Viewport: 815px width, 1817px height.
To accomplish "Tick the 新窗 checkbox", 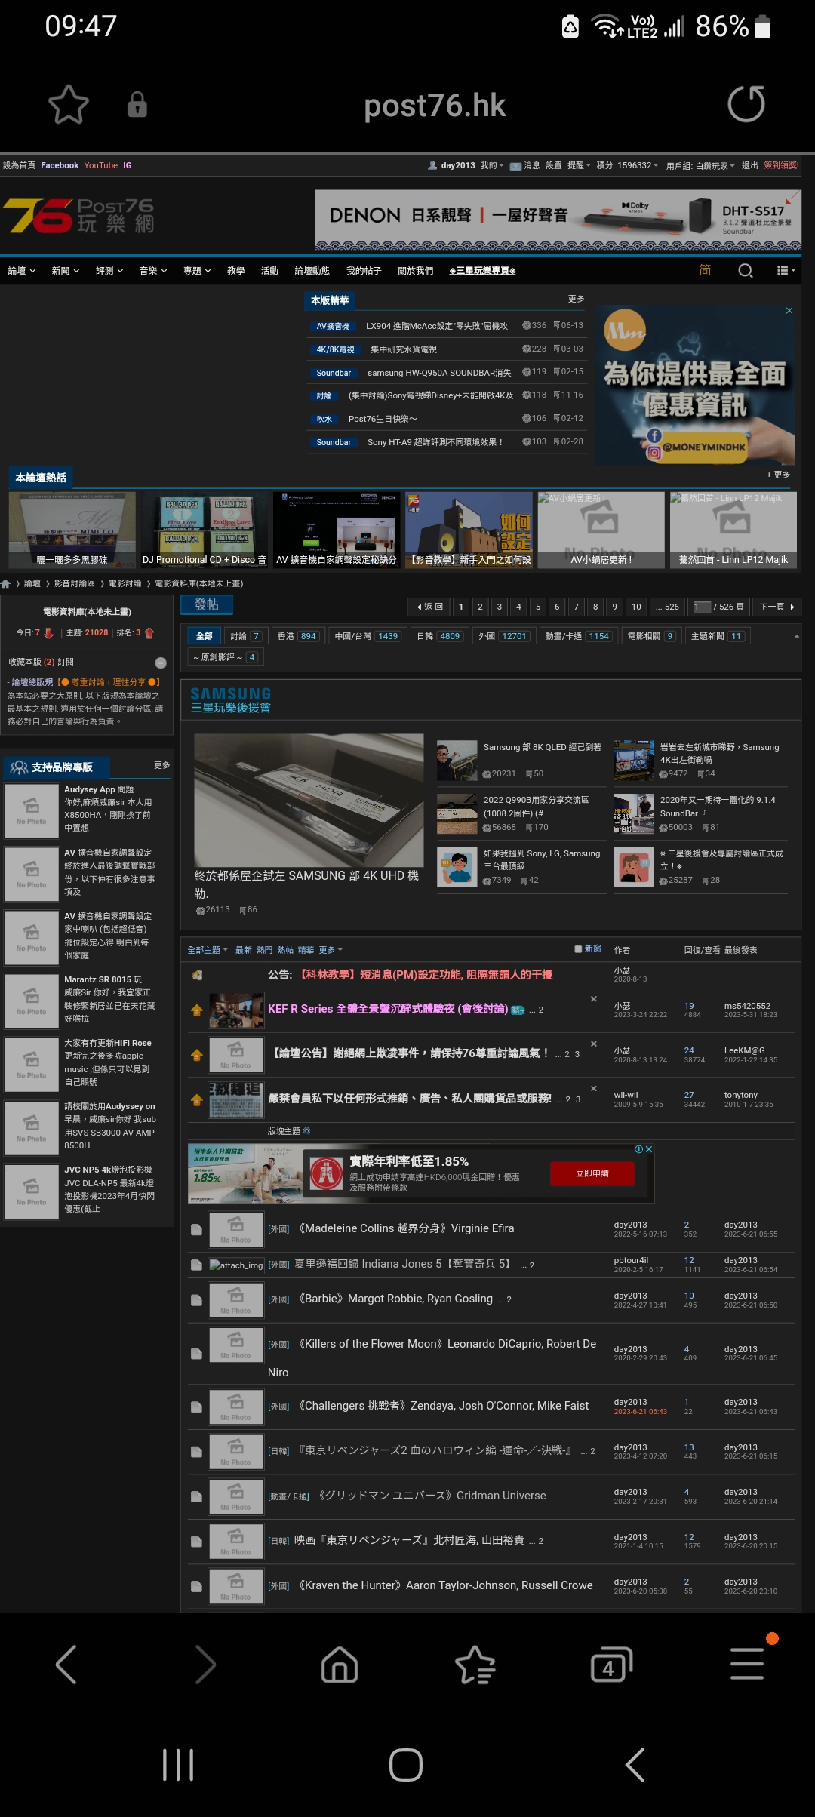I will [578, 949].
